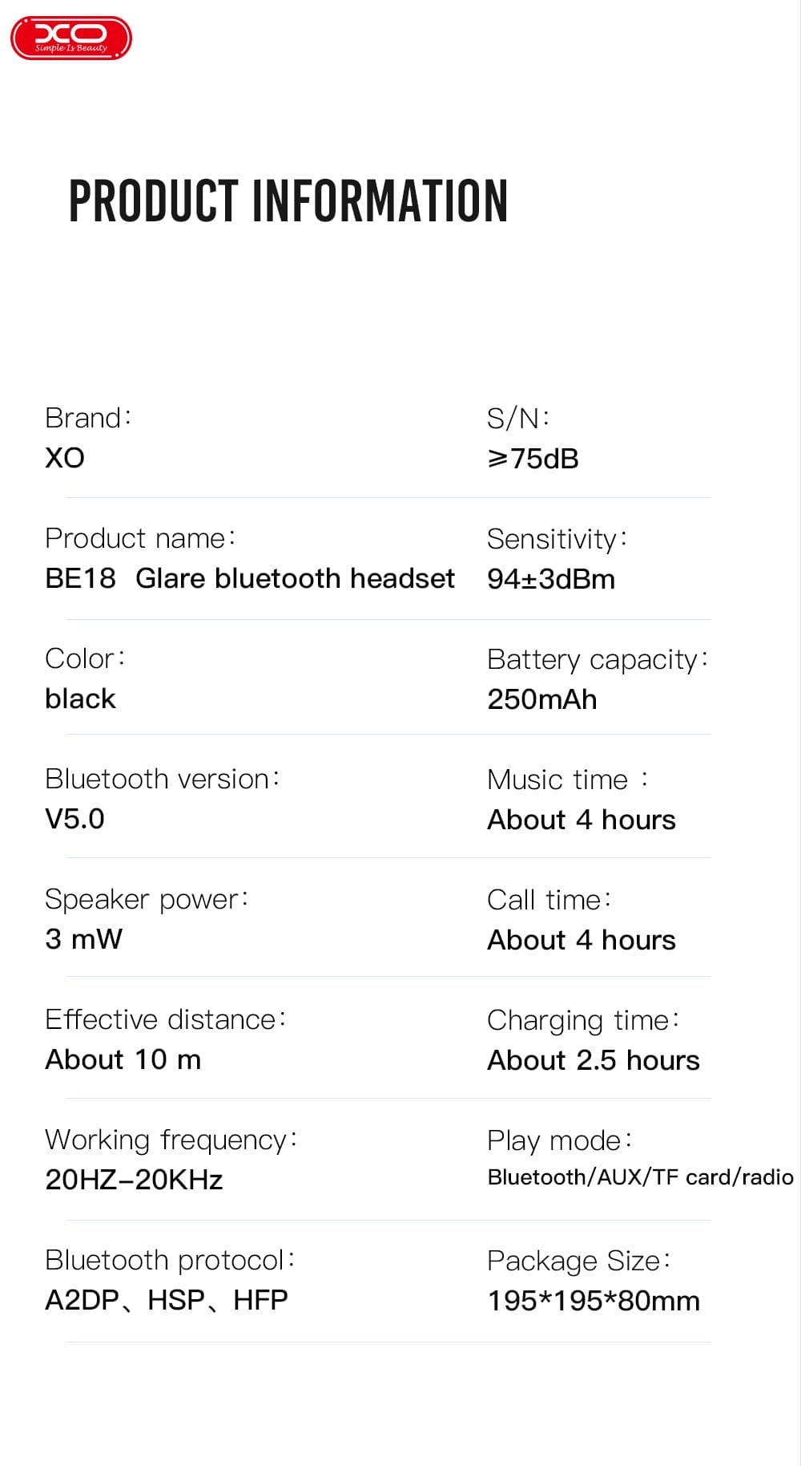Click the PRODUCT INFORMATION heading

click(x=288, y=200)
